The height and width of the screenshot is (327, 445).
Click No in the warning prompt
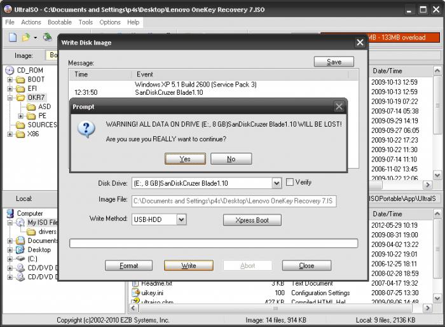(x=231, y=159)
